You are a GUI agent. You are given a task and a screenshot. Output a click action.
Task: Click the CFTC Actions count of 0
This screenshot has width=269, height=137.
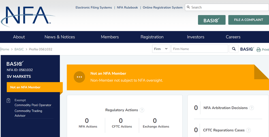[121, 121]
